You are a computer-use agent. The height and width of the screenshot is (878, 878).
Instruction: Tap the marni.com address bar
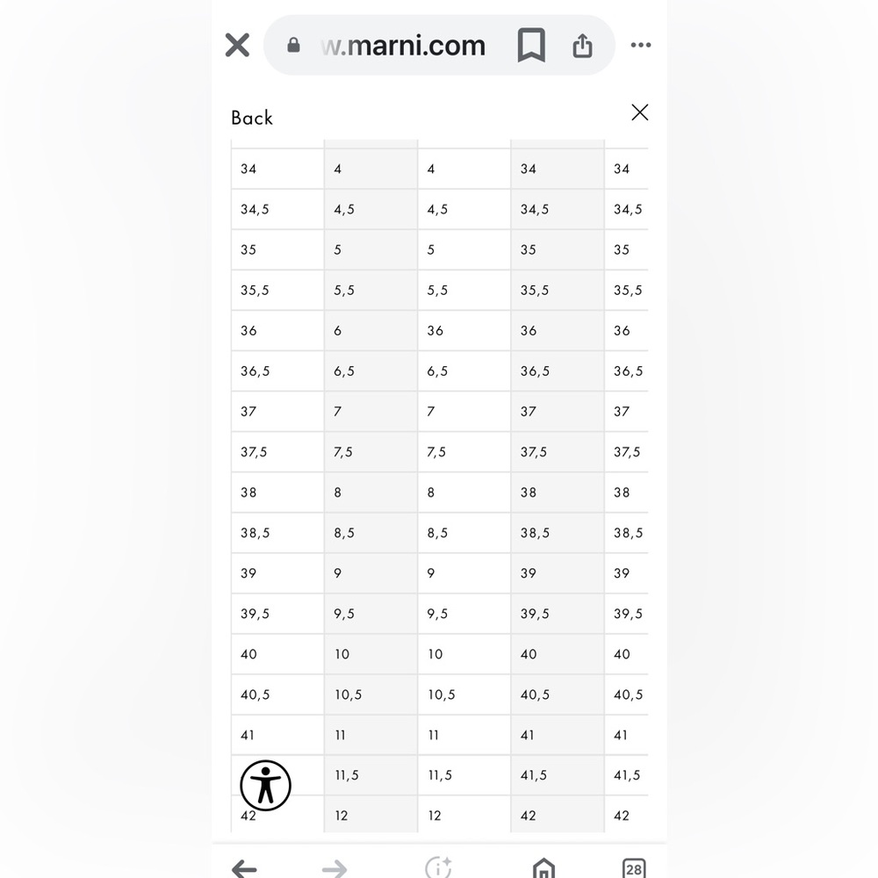coord(403,45)
